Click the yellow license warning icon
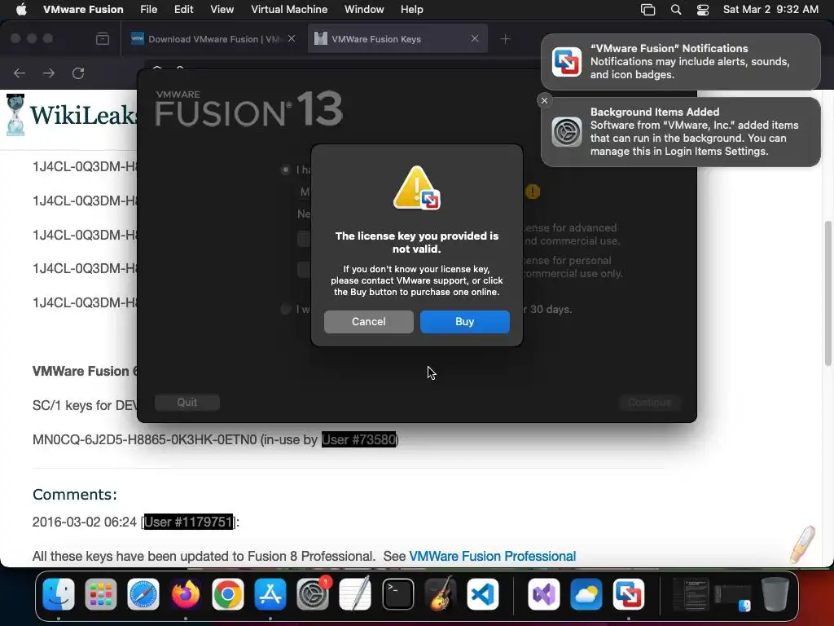The image size is (834, 626). 533,192
